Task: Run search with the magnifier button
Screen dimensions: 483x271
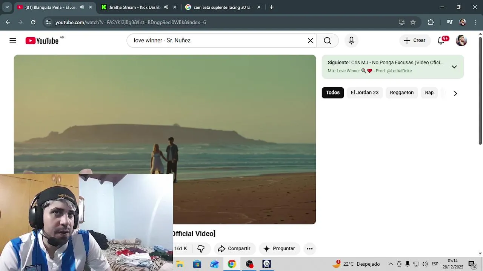Action: click(x=327, y=41)
